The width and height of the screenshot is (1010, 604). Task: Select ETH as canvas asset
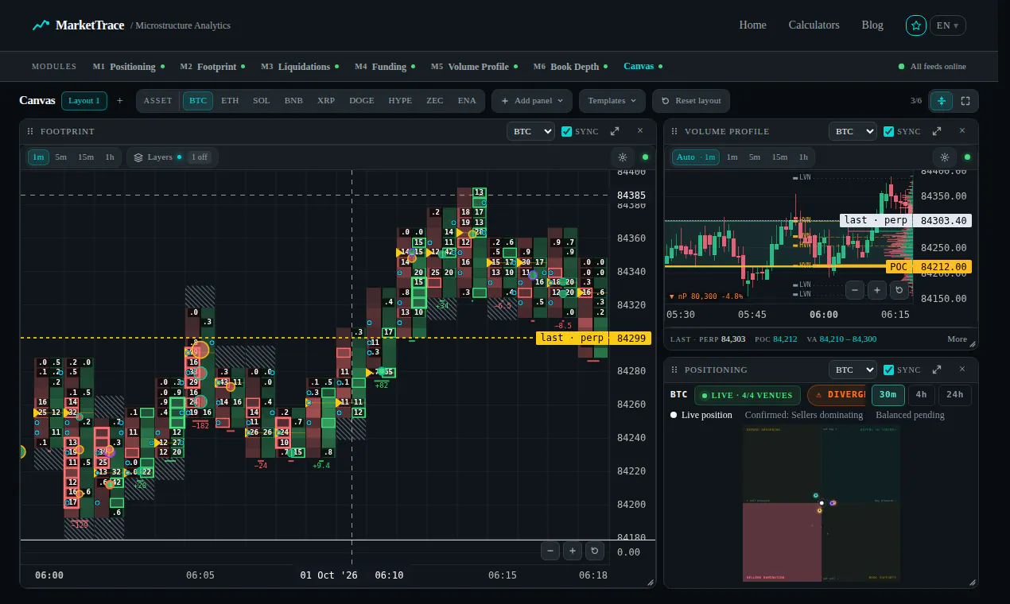(x=230, y=101)
